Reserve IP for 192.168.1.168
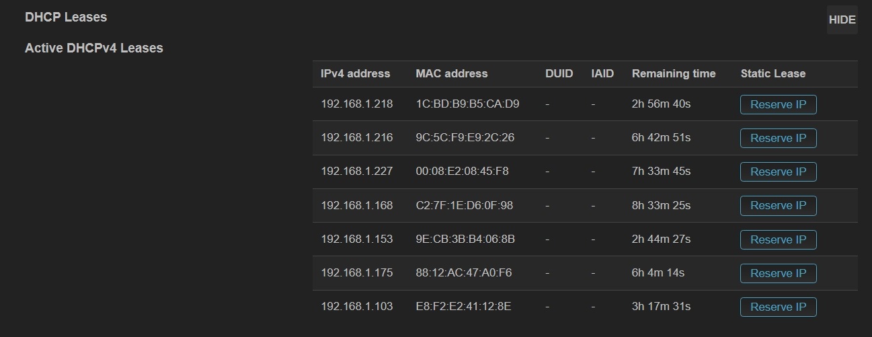Screen dimensions: 872x337 point(778,205)
